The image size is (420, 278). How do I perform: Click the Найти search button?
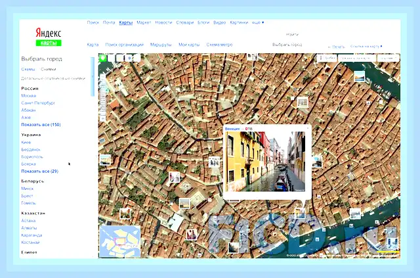292,34
